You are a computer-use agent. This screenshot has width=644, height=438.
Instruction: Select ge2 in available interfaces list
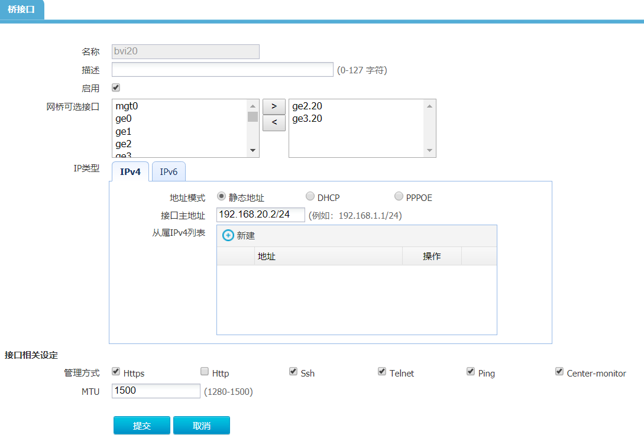point(180,144)
